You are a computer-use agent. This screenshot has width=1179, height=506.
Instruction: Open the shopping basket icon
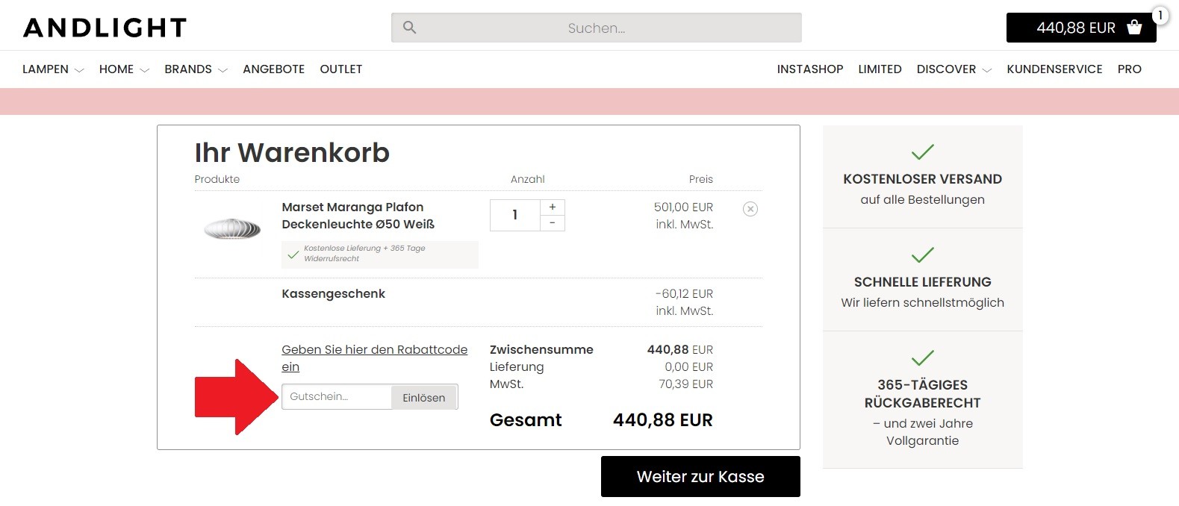(1134, 28)
